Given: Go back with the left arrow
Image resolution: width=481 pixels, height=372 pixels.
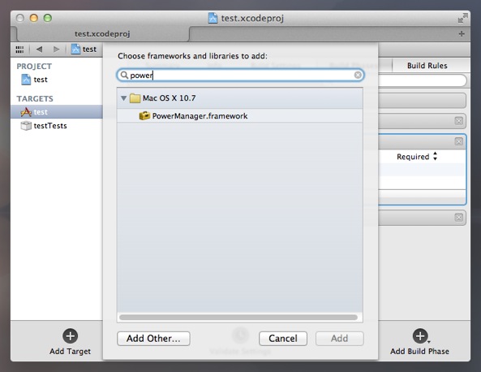Looking at the screenshot, I should 39,50.
